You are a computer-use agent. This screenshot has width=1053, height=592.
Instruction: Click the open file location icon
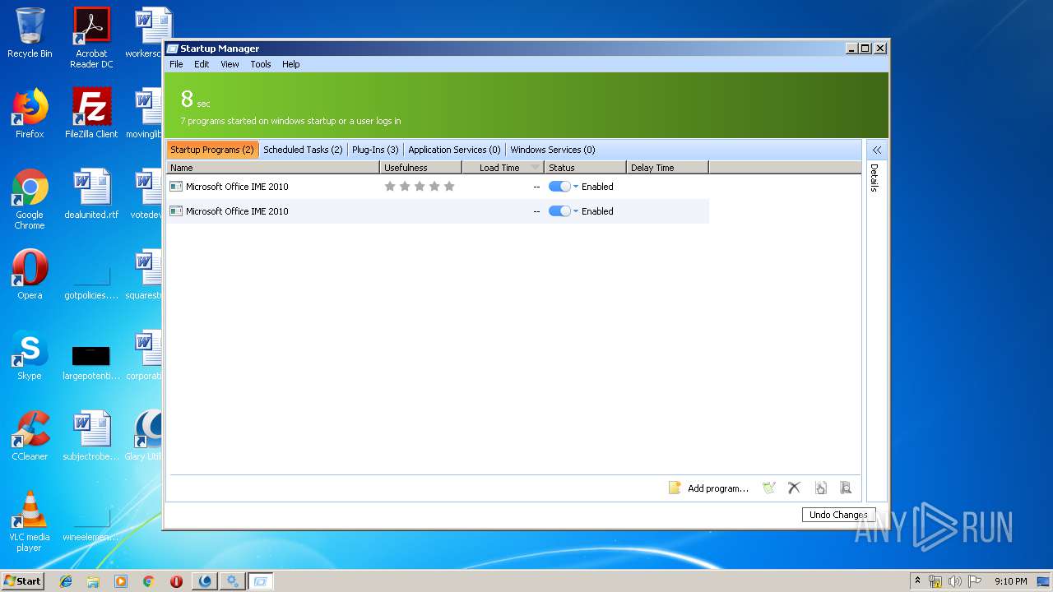(820, 488)
